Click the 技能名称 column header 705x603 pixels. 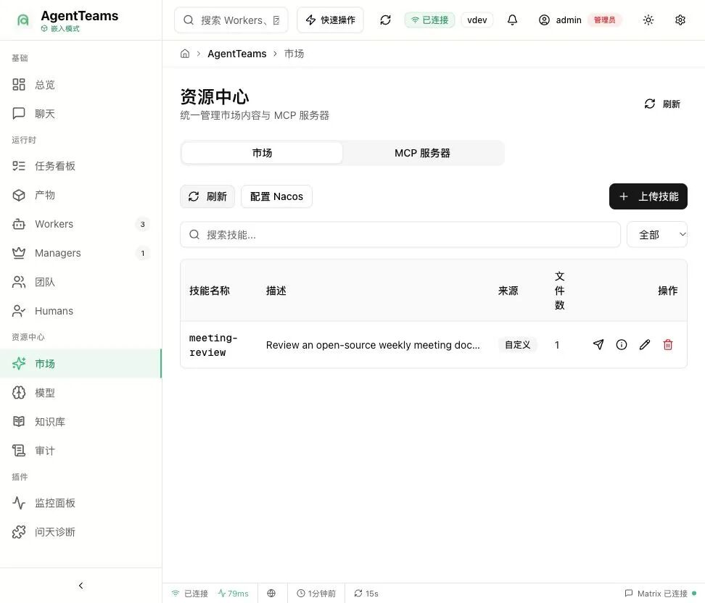pos(210,291)
